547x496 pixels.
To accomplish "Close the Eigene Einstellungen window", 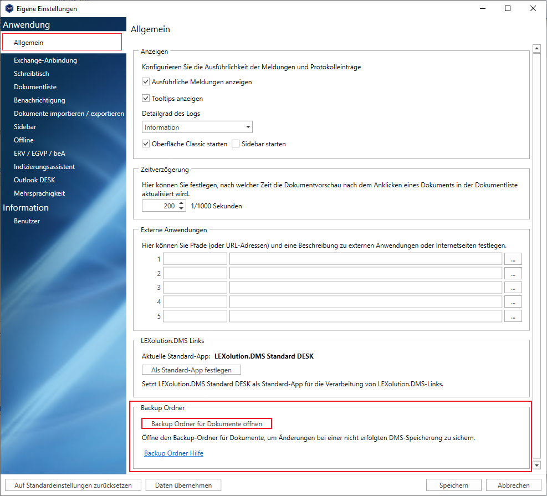I will pos(533,8).
